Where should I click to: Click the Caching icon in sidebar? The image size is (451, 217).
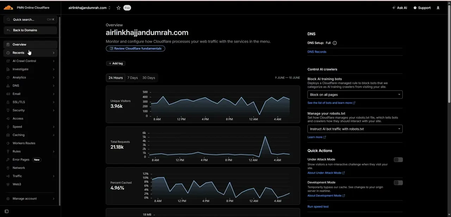pyautogui.click(x=8, y=135)
